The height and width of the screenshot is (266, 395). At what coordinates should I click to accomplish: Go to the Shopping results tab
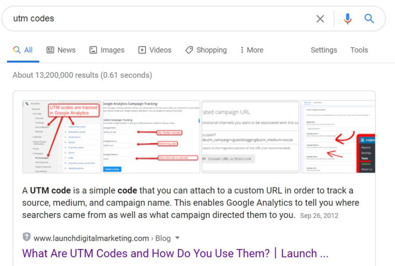point(206,50)
